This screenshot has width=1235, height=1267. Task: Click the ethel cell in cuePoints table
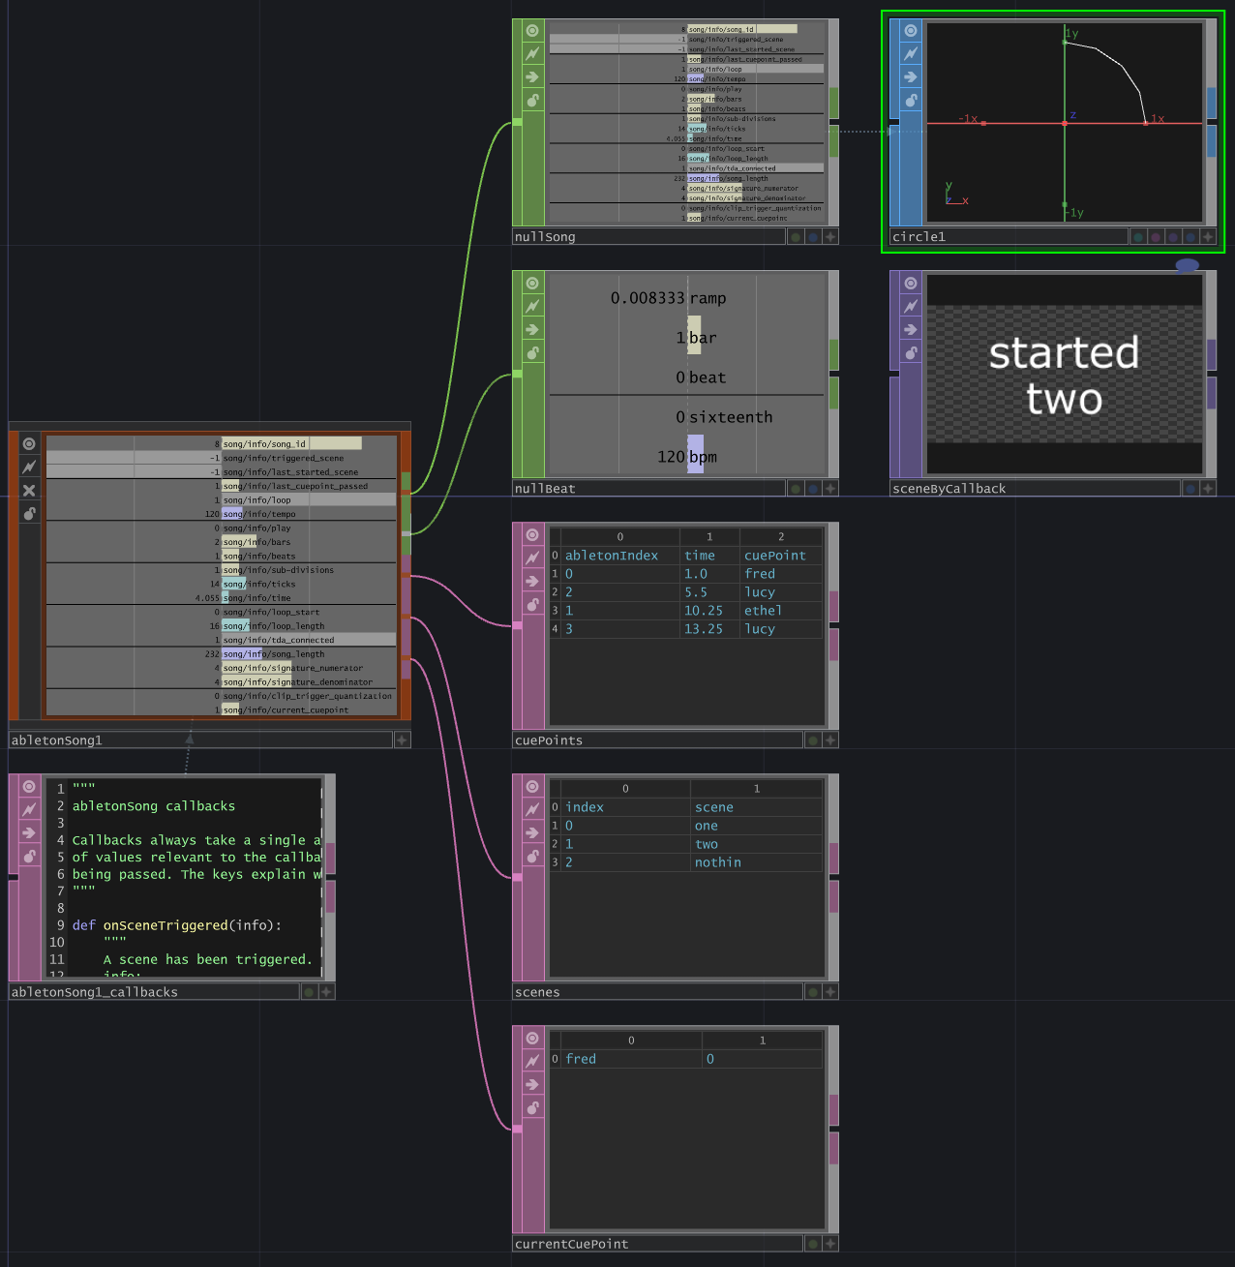(x=763, y=611)
